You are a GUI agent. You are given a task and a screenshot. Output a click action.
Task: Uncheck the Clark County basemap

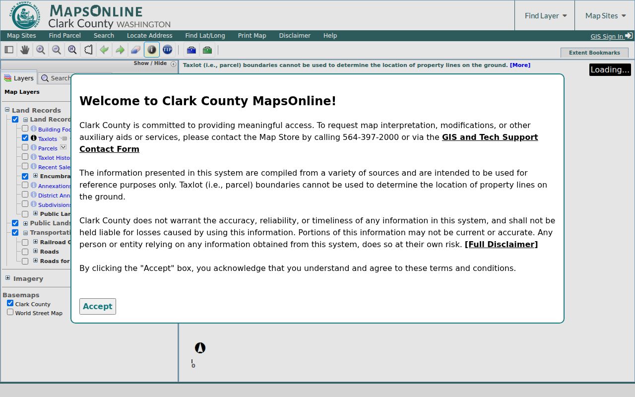10,303
